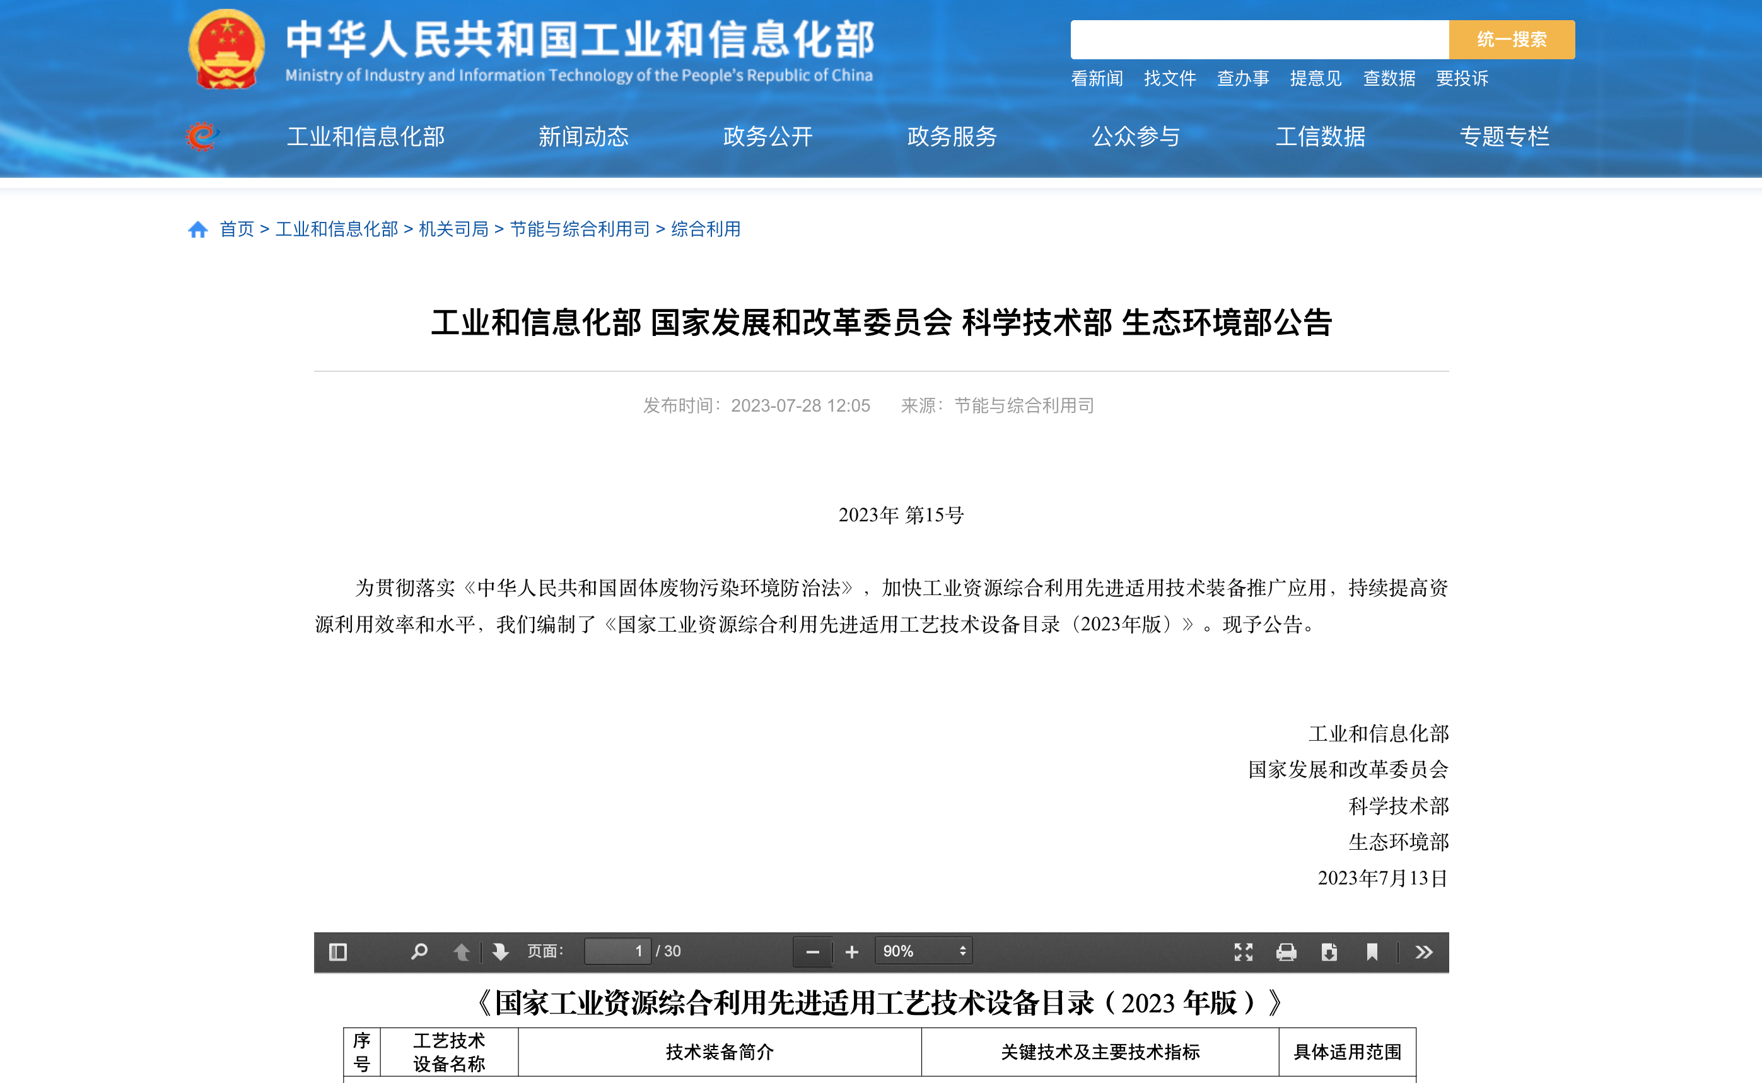Click the 关键技术及主要技术指标 table header
The image size is (1762, 1083).
tap(1100, 1051)
